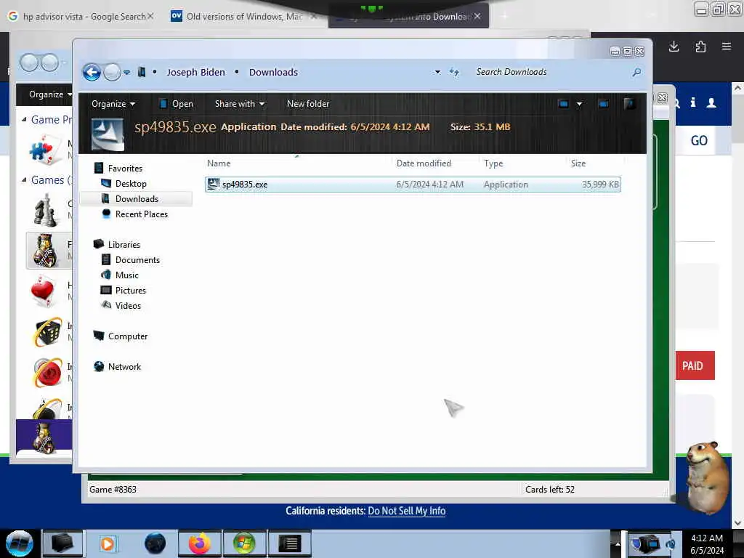Click the sp49835.exe file icon in list
This screenshot has width=744, height=558.
click(x=214, y=184)
